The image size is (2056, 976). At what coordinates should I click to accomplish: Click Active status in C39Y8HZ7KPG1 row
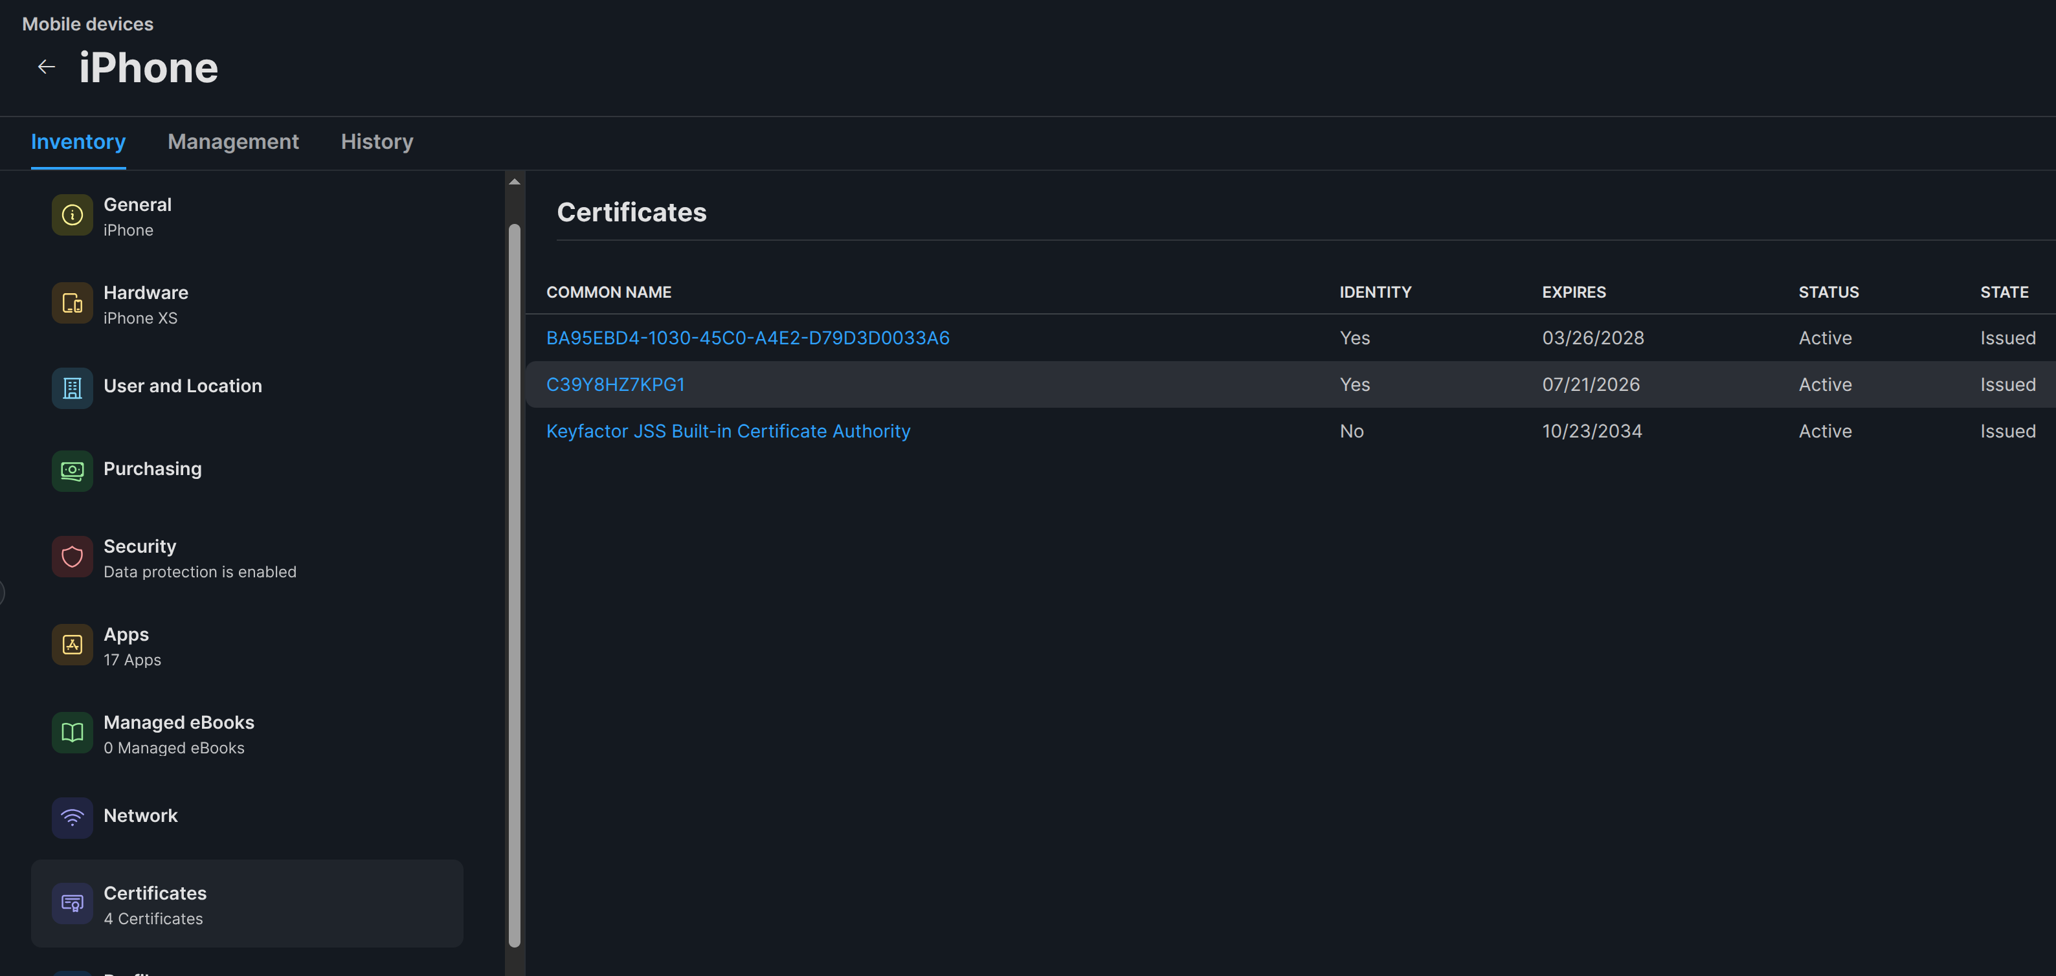click(x=1826, y=384)
